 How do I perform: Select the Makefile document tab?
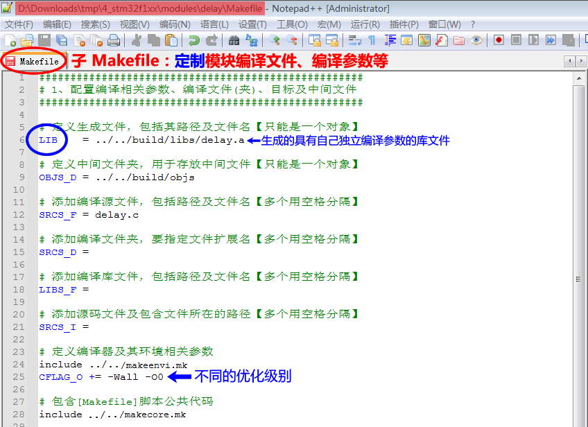pos(33,60)
